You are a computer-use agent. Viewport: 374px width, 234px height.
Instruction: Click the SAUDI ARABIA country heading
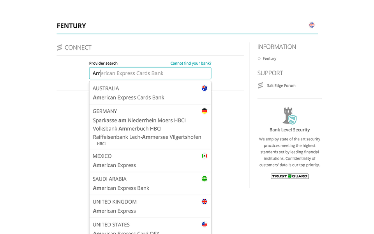(109, 179)
